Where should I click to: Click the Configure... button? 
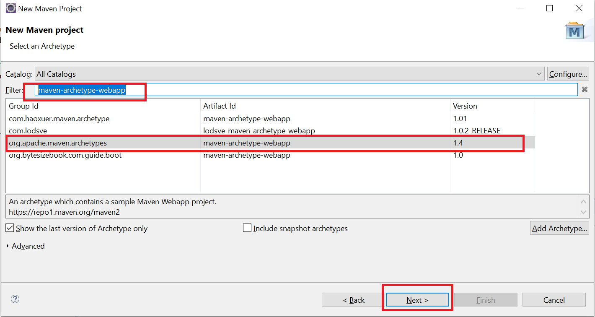click(568, 74)
